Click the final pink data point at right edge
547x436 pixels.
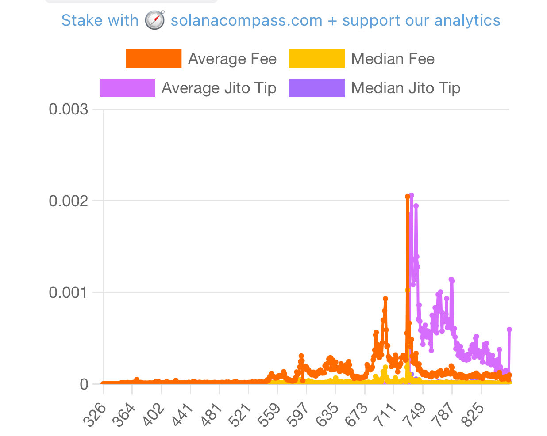coord(509,330)
